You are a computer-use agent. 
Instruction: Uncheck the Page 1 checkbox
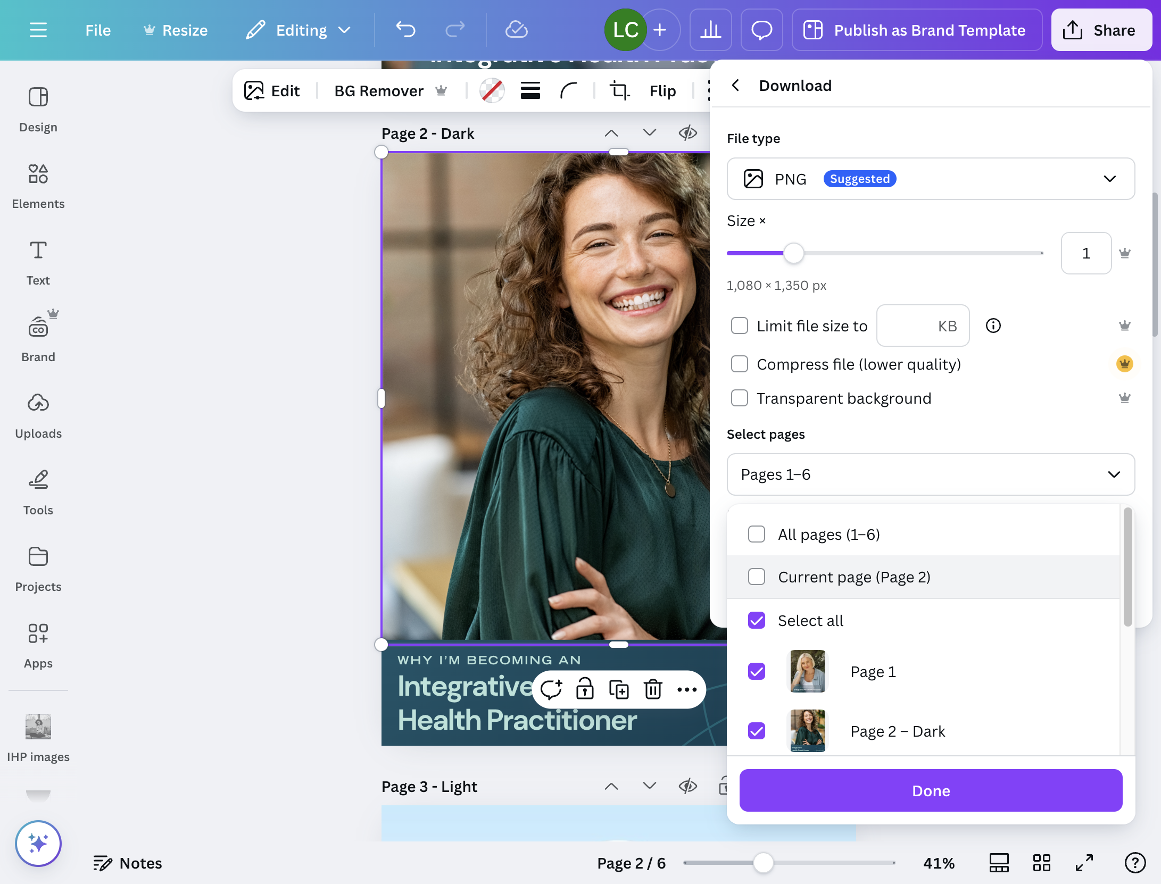click(757, 671)
